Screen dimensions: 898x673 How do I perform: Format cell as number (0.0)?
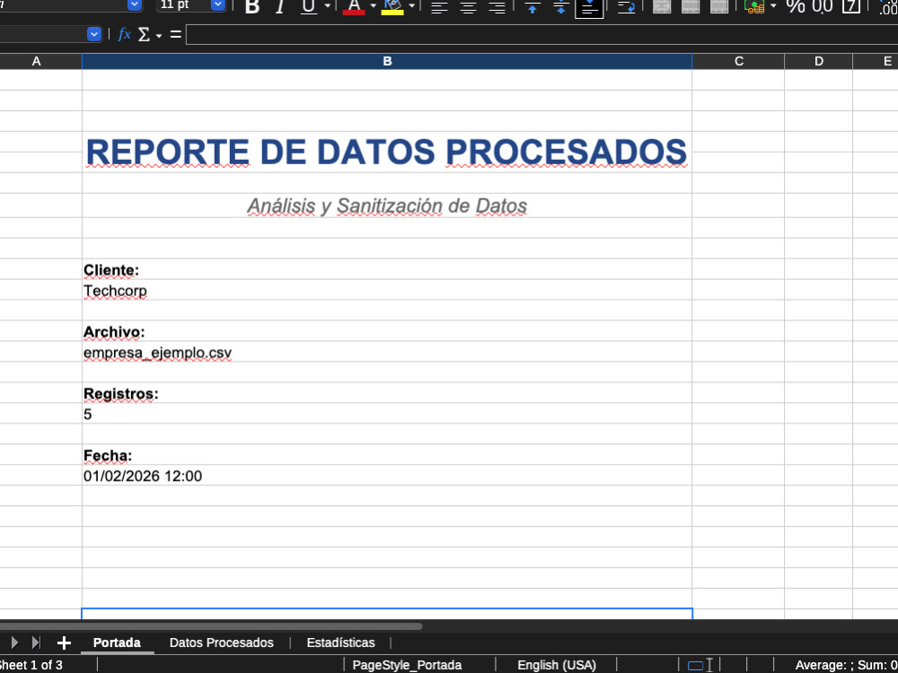coord(823,7)
